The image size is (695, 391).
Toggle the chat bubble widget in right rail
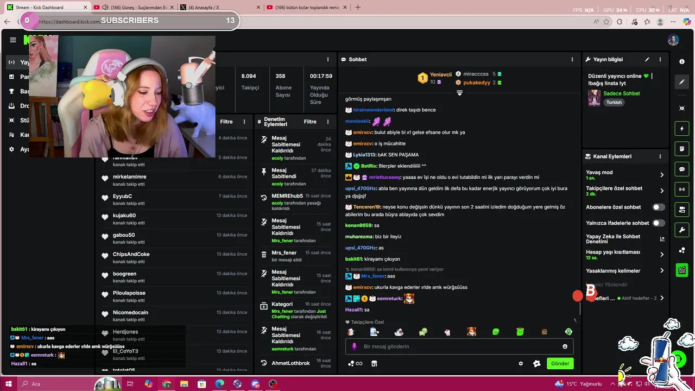point(682,169)
